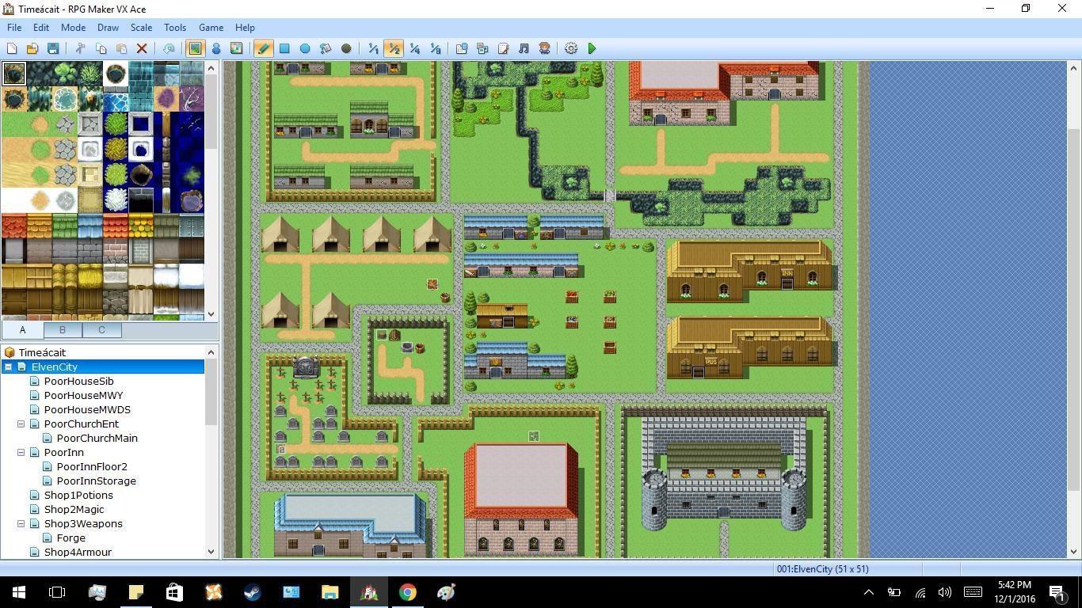The image size is (1082, 608).
Task: Open the Draw menu
Action: pos(108,27)
